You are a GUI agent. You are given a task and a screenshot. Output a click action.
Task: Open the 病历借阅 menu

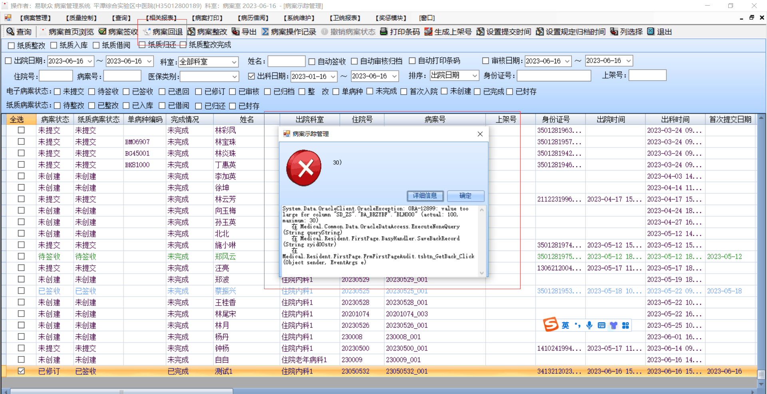tap(253, 18)
